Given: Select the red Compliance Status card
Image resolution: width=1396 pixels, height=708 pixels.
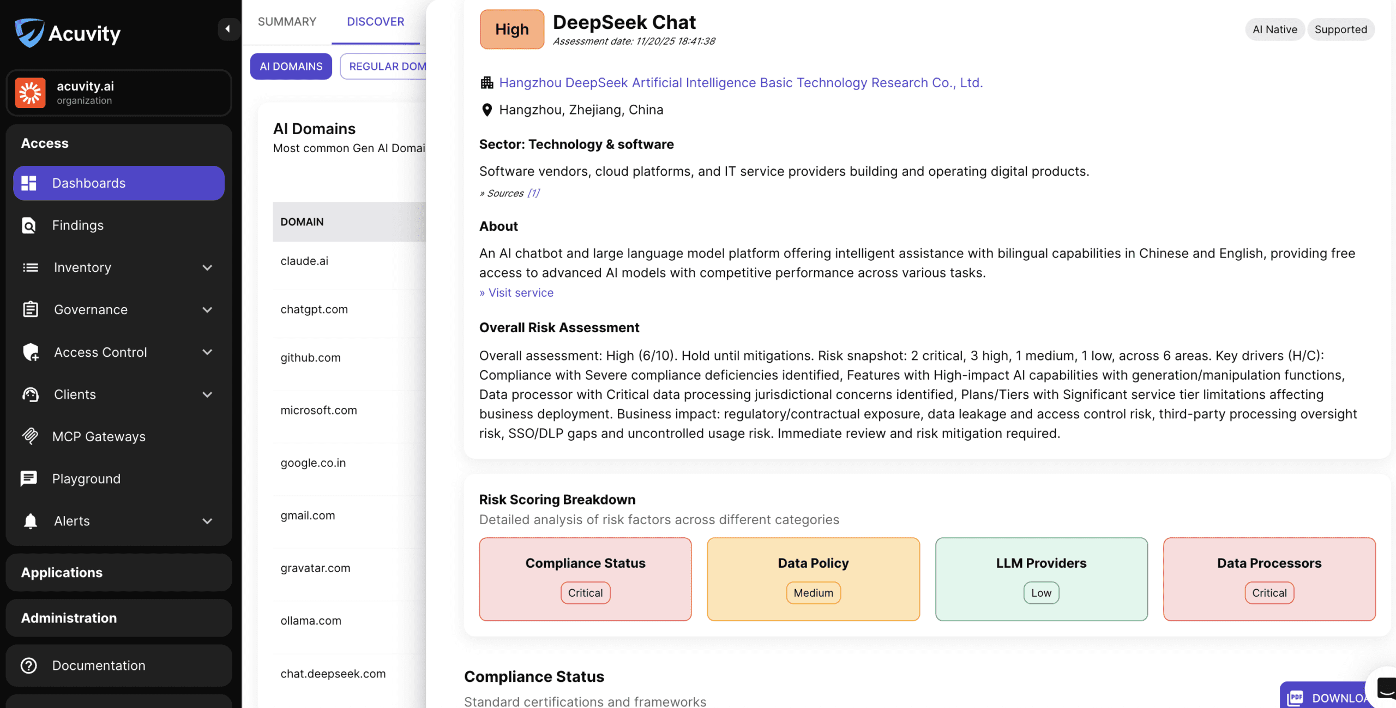Looking at the screenshot, I should 585,579.
